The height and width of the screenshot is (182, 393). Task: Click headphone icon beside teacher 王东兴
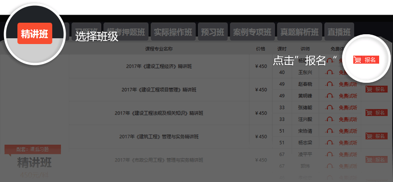[330, 72]
